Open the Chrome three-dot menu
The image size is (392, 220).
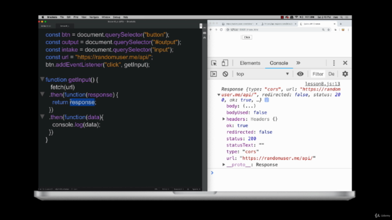(349, 30)
